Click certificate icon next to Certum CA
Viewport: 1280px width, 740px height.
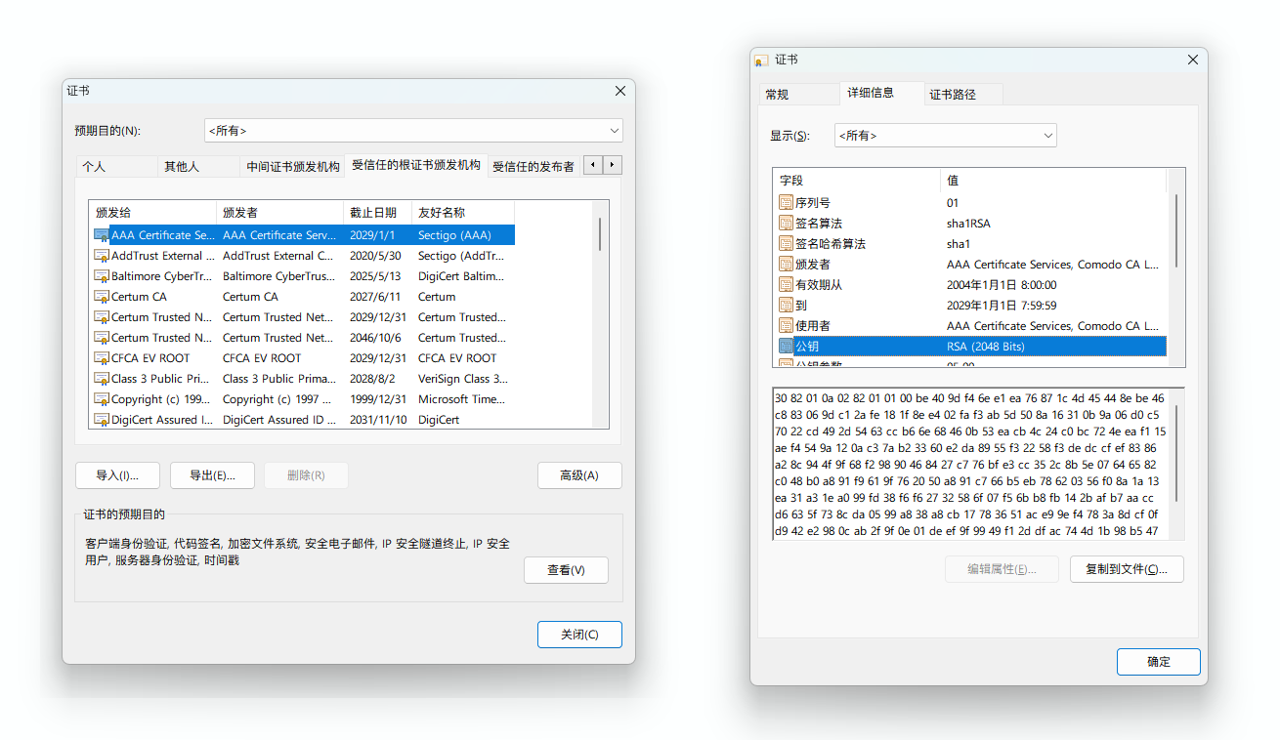tap(102, 297)
